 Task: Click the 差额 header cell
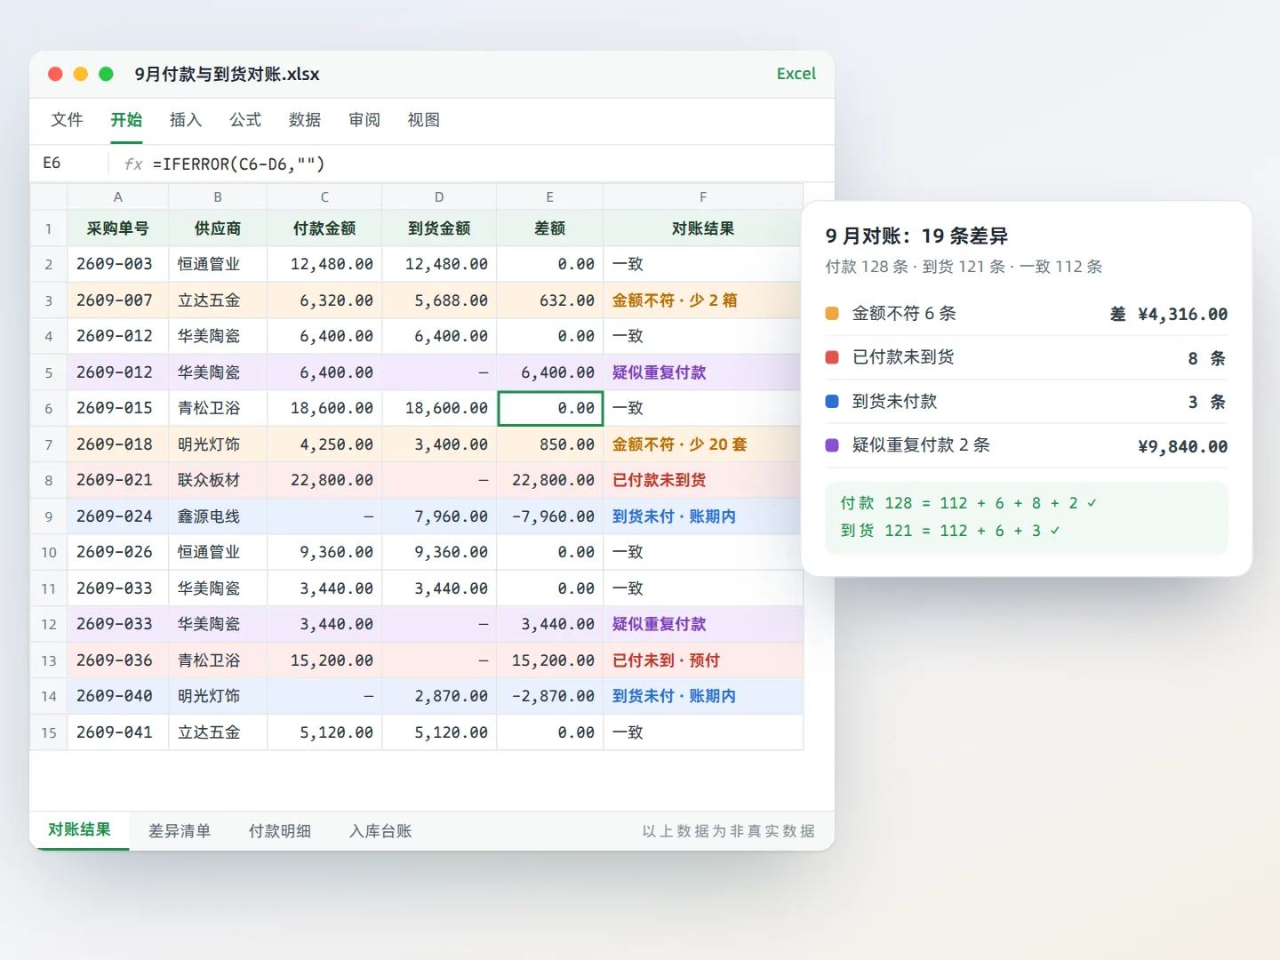(550, 228)
